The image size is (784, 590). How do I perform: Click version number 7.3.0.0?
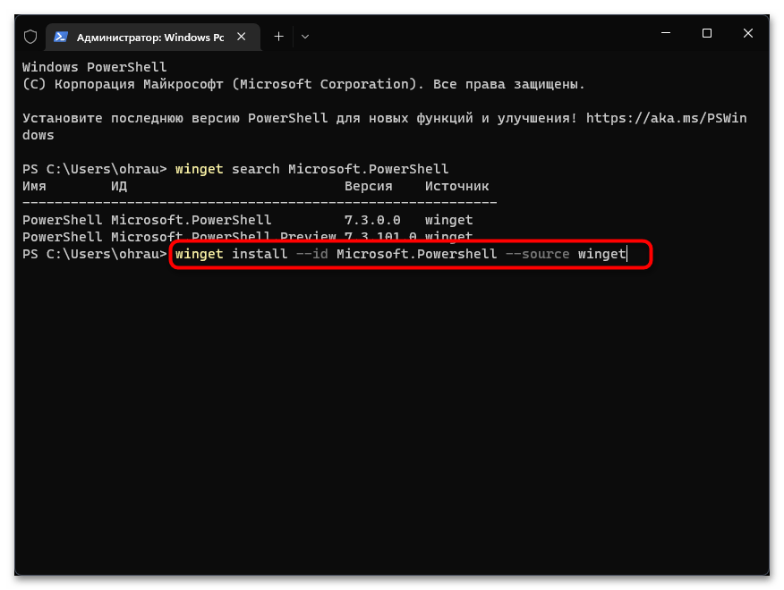click(x=372, y=220)
